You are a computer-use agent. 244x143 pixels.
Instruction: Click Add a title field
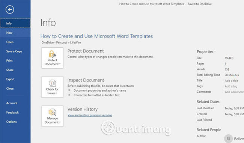coord(231,81)
